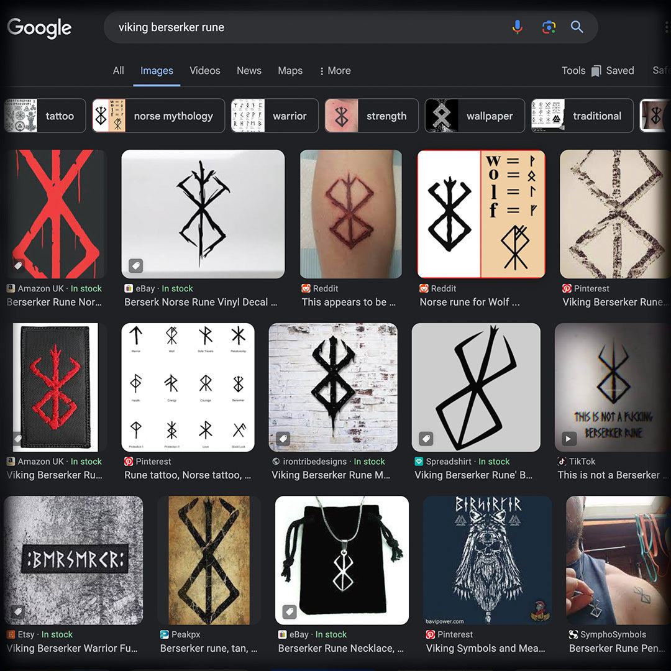Apply the norse mythology filter chip
The image size is (671, 671).
pyautogui.click(x=158, y=116)
